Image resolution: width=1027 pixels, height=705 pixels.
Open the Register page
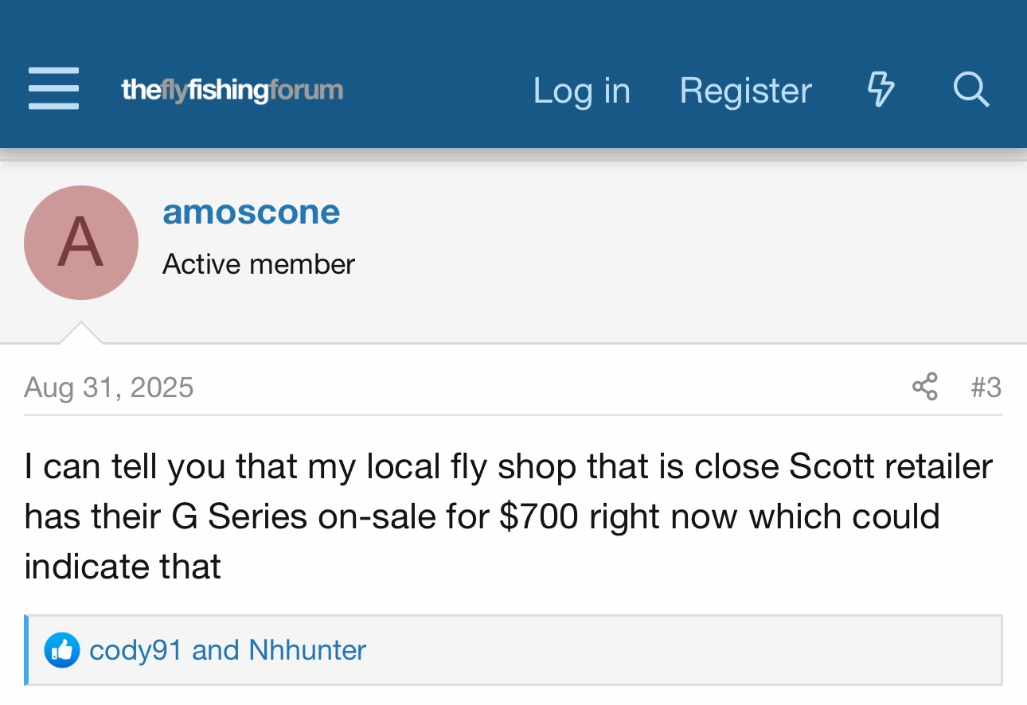(x=745, y=90)
